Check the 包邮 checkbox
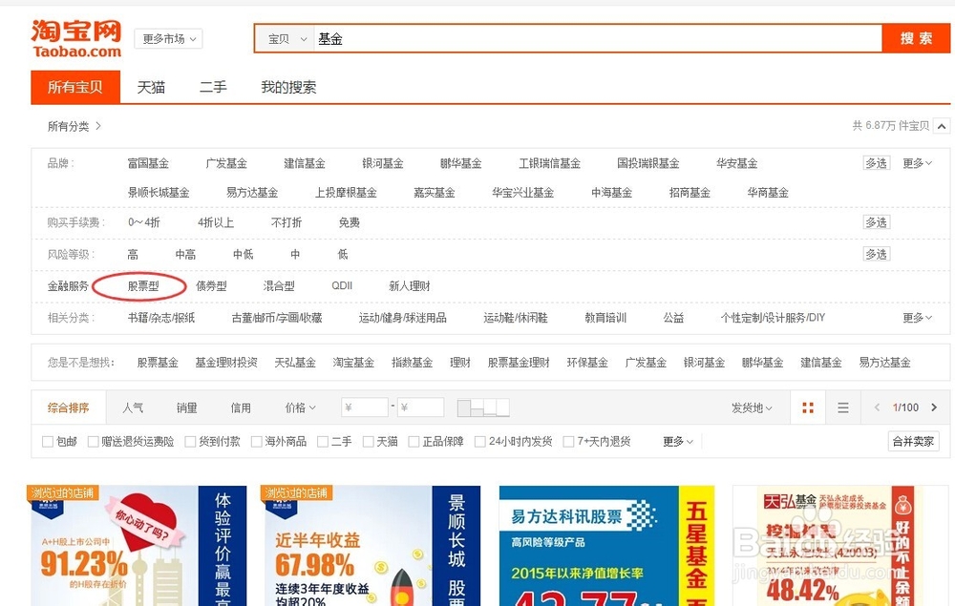The height and width of the screenshot is (606, 955). click(48, 441)
